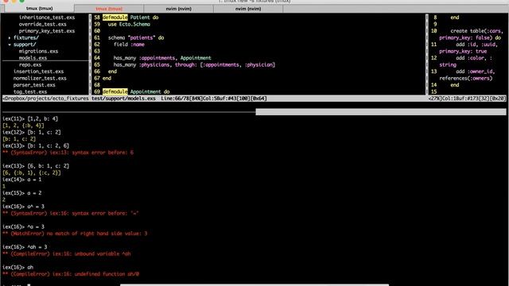Select the support/ folder name

point(25,44)
